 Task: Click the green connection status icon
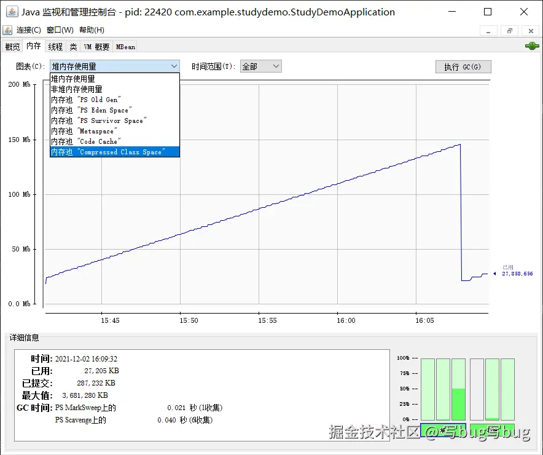532,45
